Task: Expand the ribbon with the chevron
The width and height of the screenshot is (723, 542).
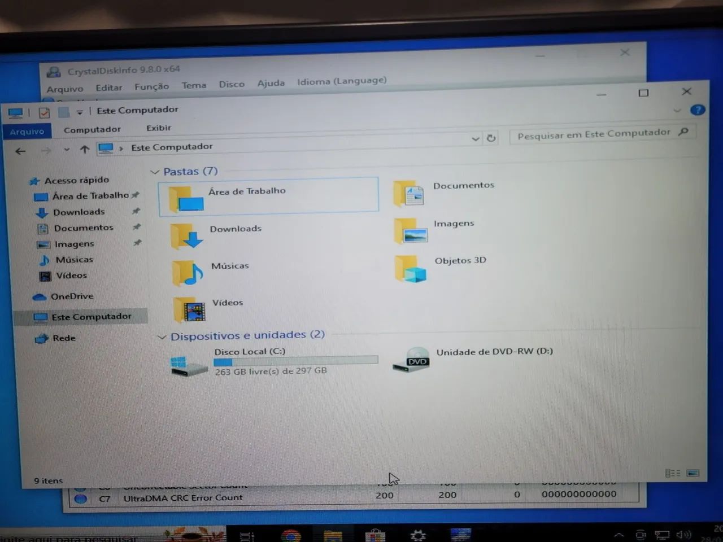Action: [x=677, y=111]
